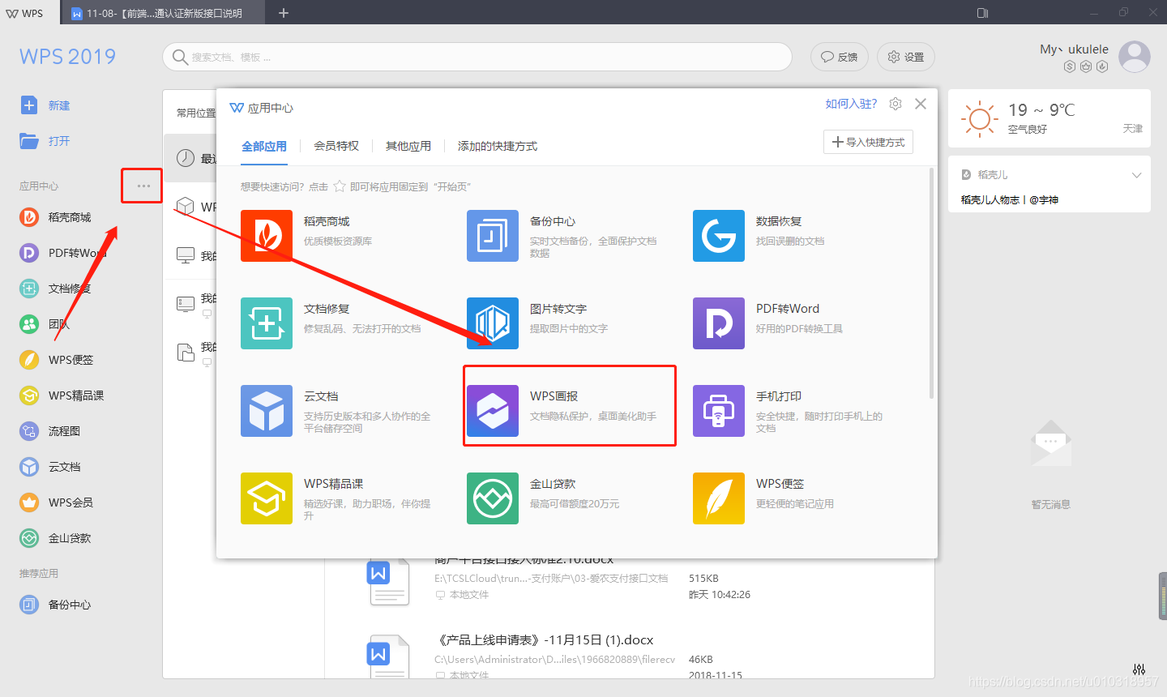The height and width of the screenshot is (697, 1167).
Task: Open sidebar 流程图 item
Action: tap(50, 431)
